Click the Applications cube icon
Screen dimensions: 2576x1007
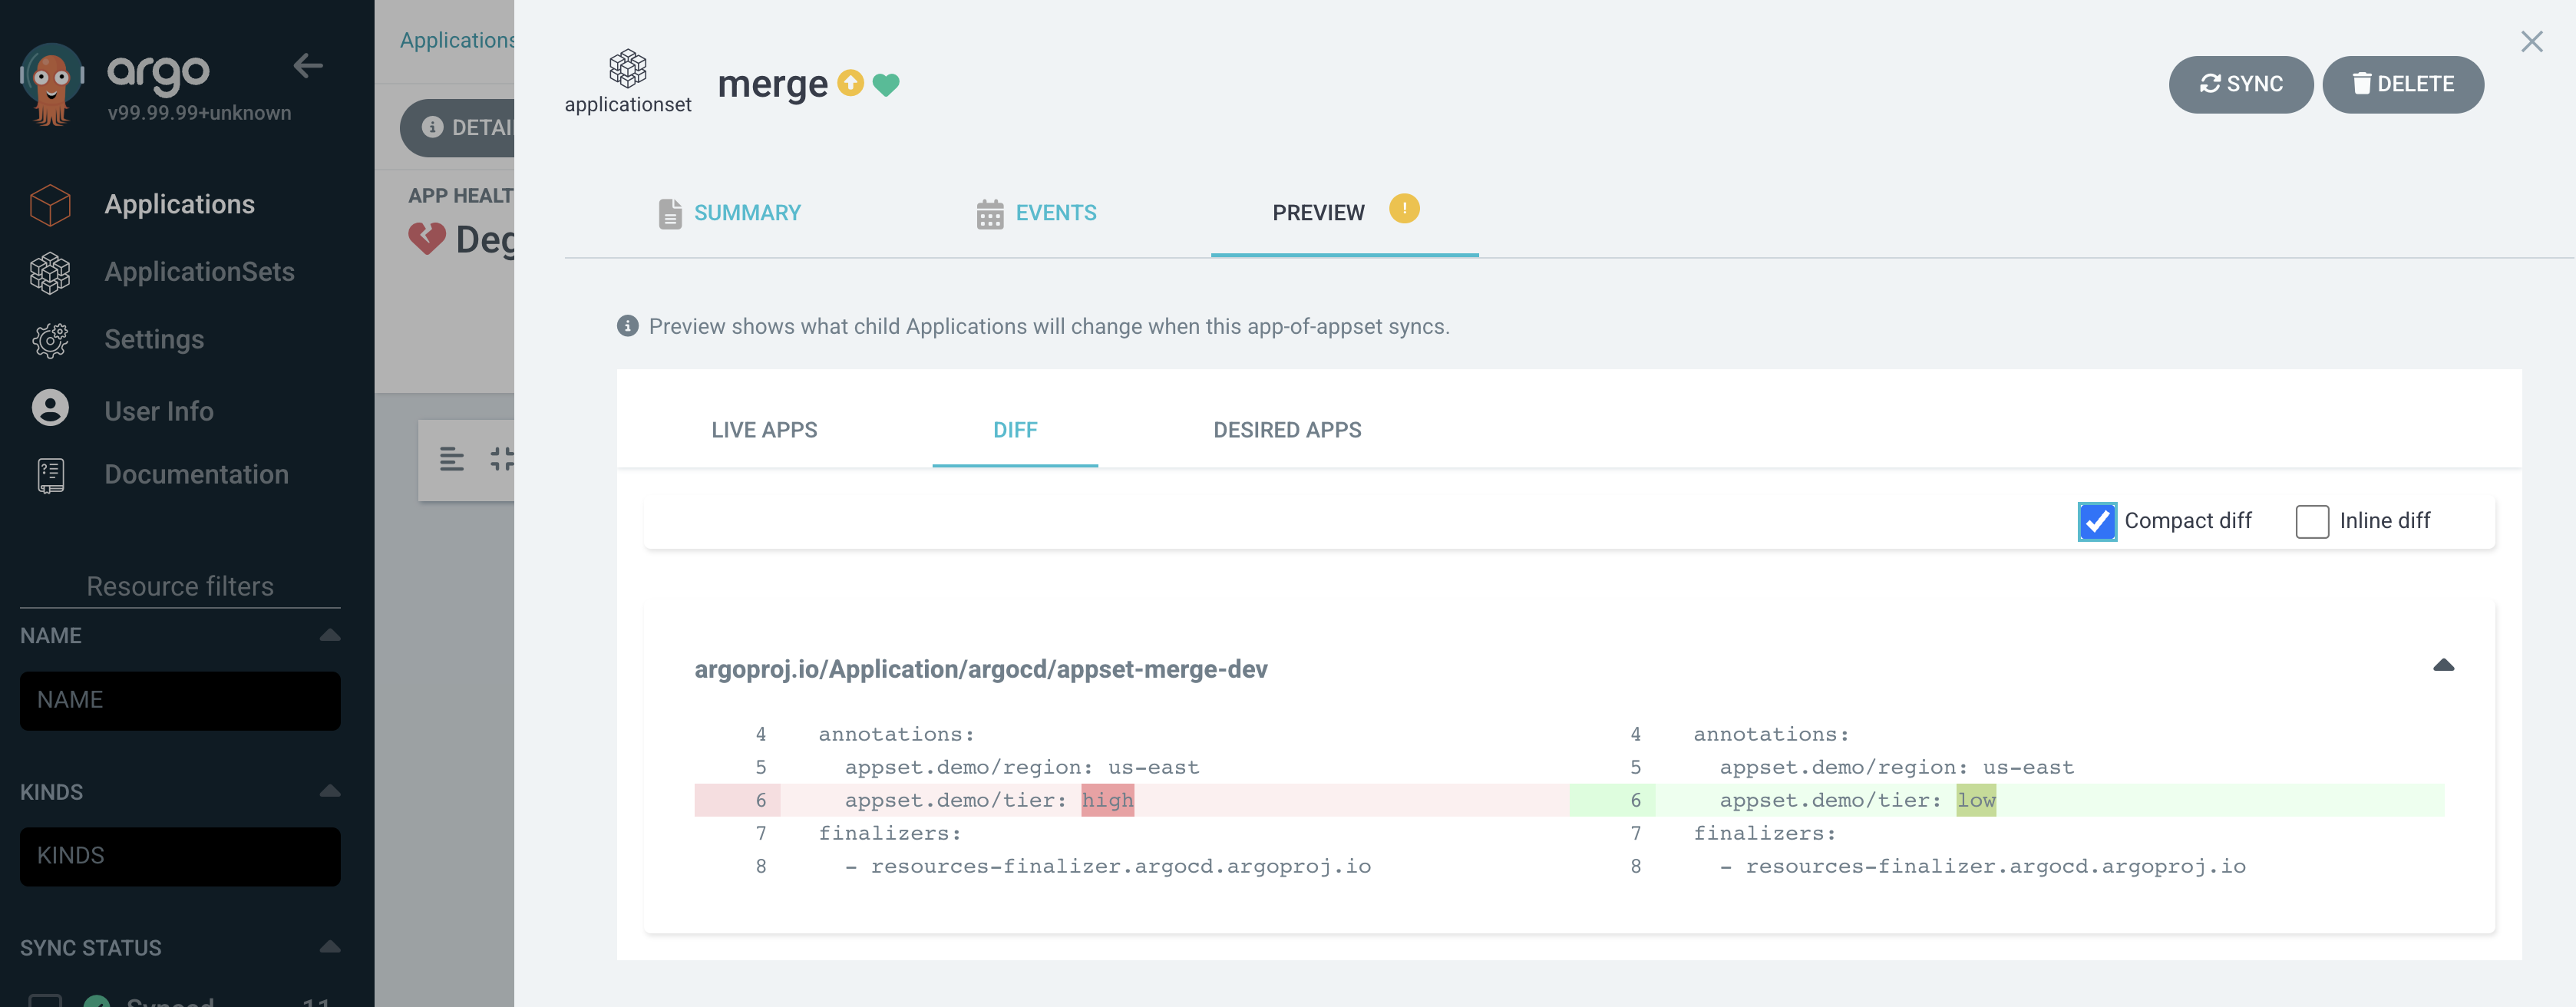(x=50, y=205)
